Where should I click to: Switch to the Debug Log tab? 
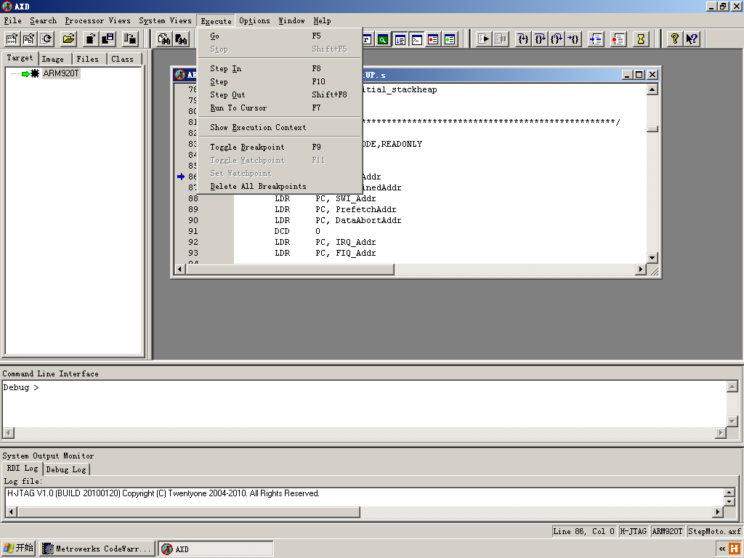[x=66, y=469]
